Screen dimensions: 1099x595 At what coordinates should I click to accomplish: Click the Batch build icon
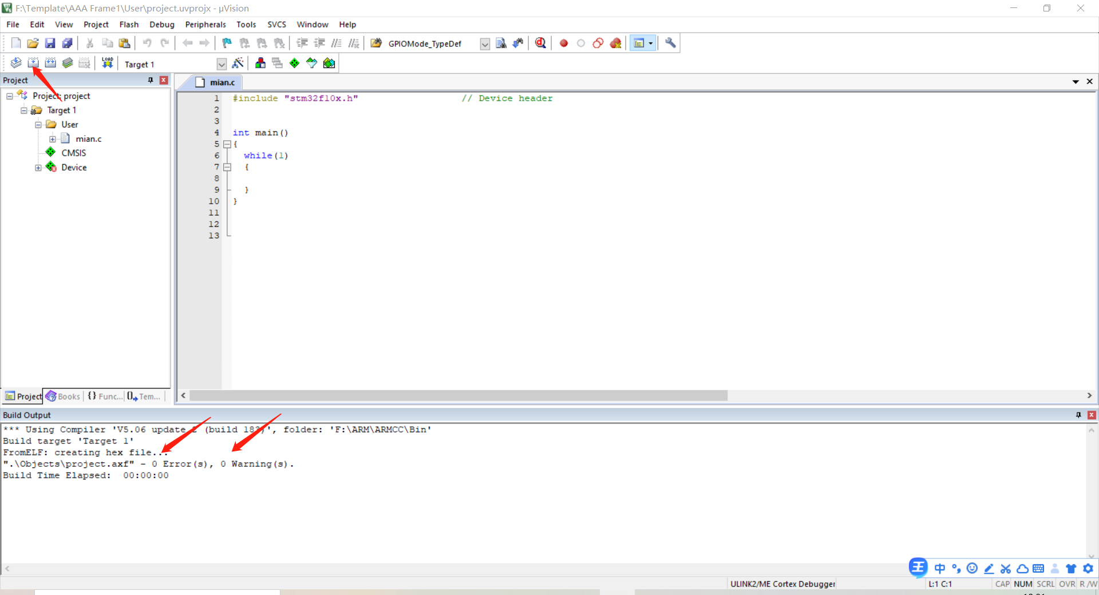pos(68,63)
